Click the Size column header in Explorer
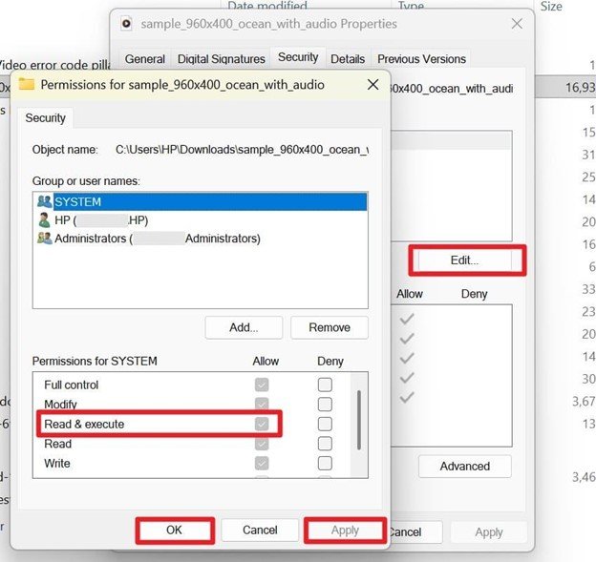 pos(551,6)
